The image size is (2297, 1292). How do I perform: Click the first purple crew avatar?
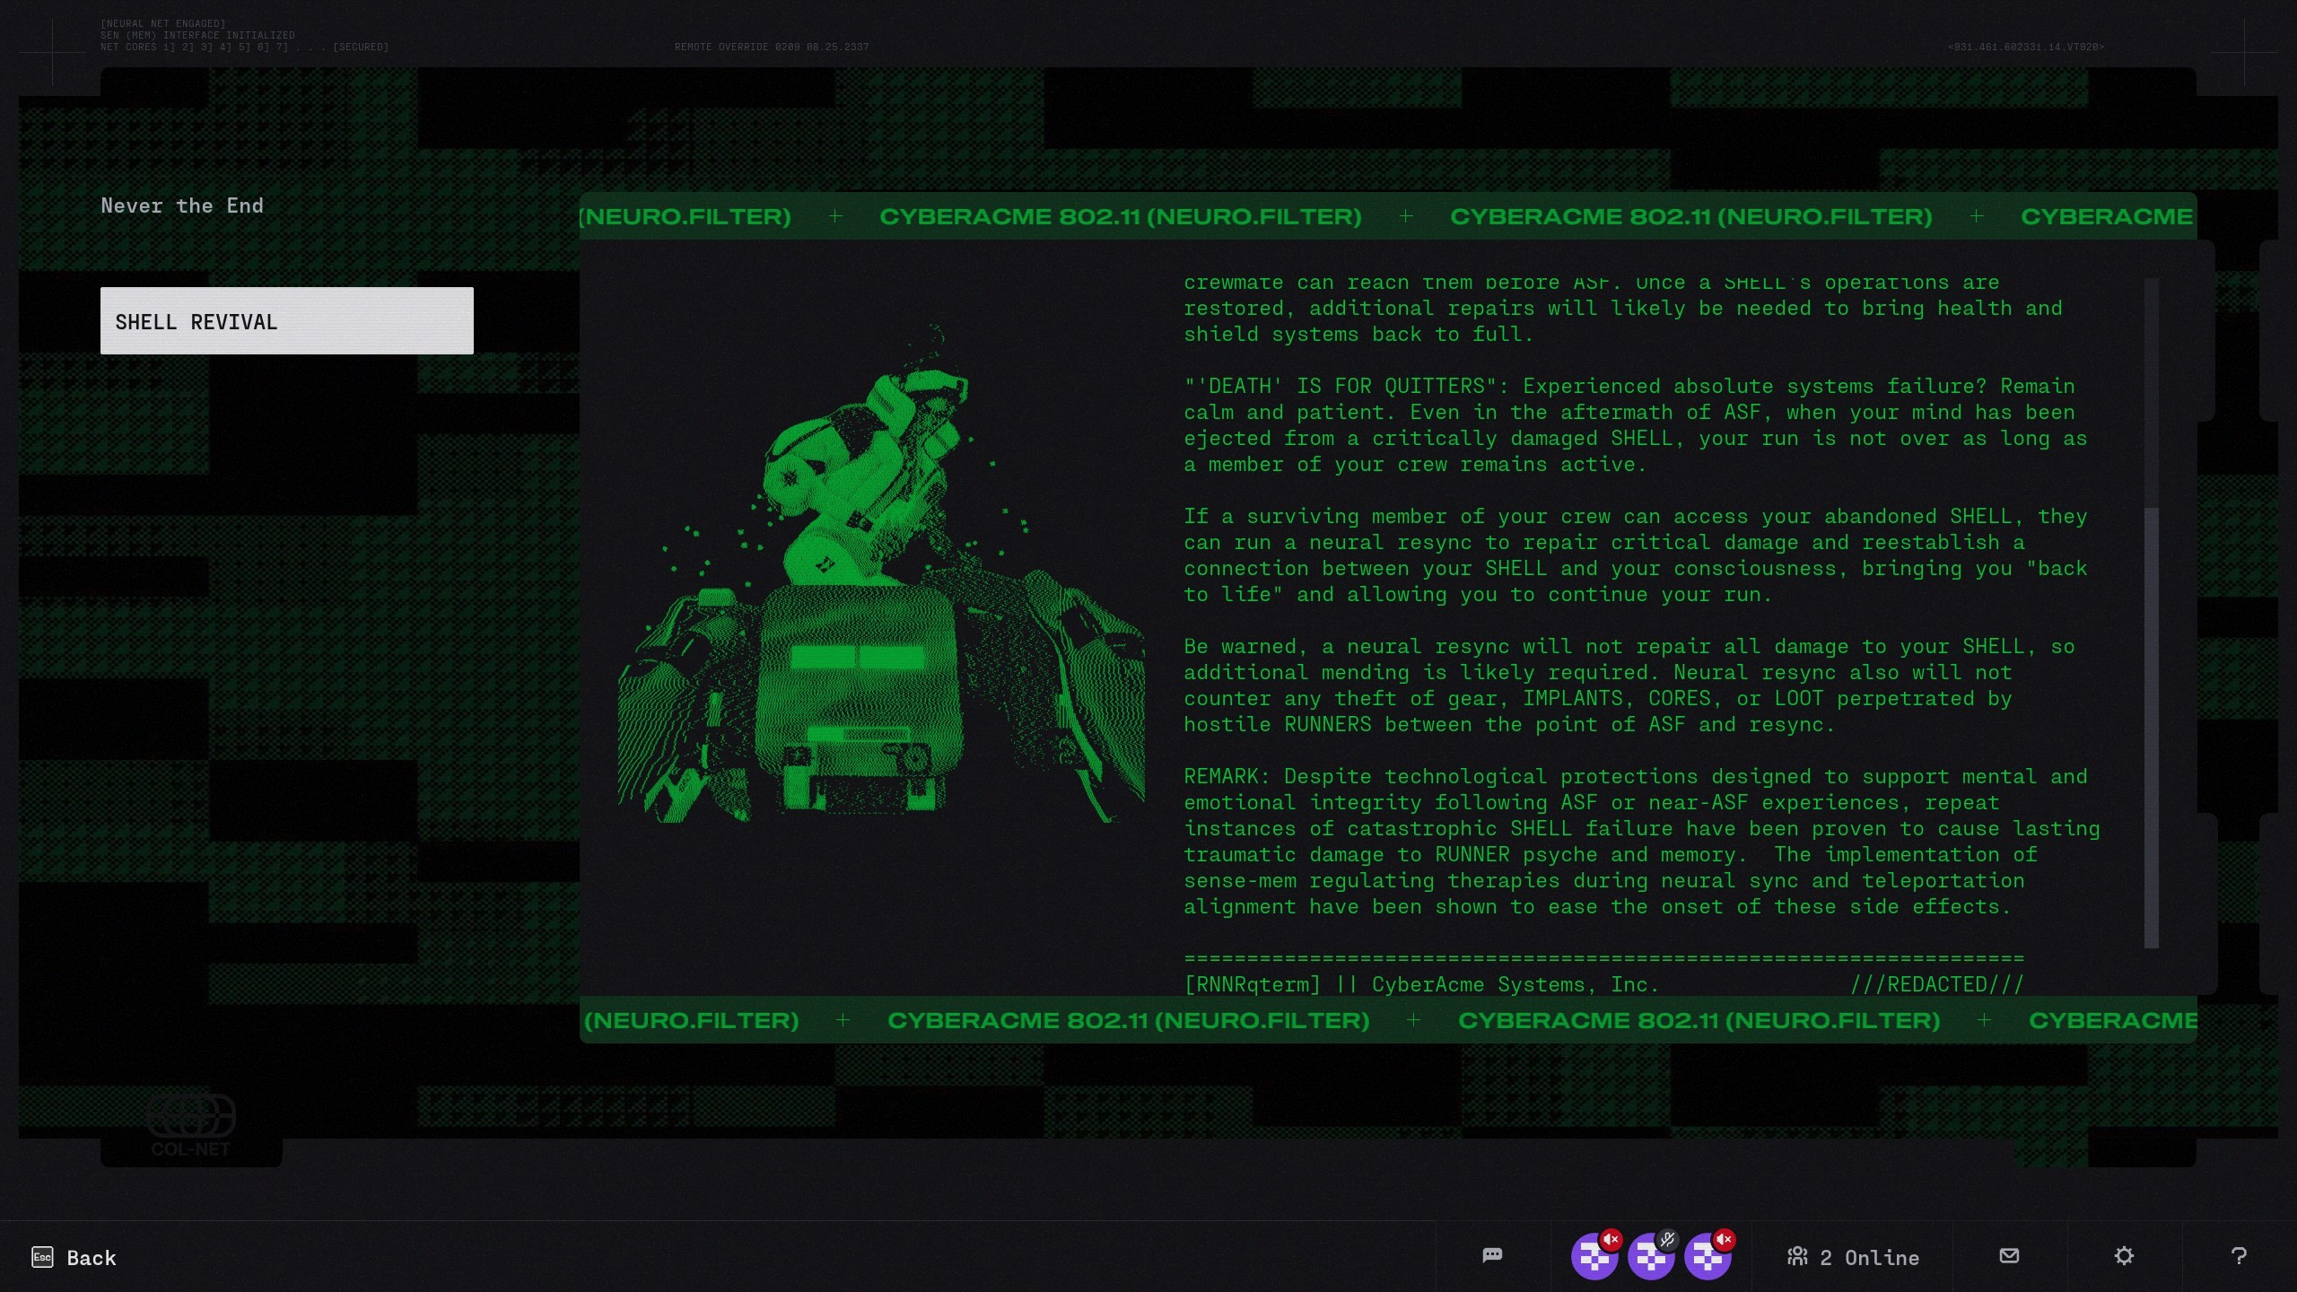(1594, 1258)
